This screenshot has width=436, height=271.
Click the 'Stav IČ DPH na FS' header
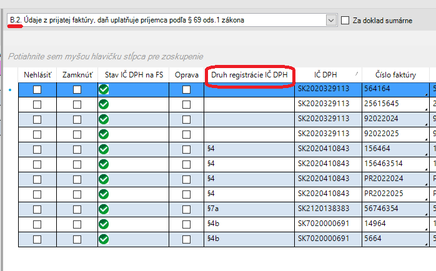point(134,75)
